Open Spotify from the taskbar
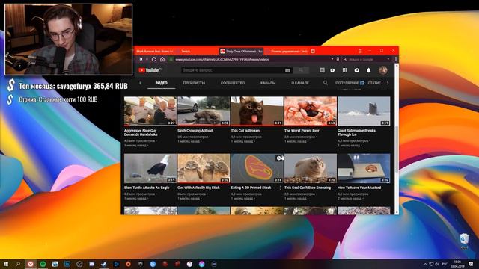The height and width of the screenshot is (269, 479). coord(43,264)
